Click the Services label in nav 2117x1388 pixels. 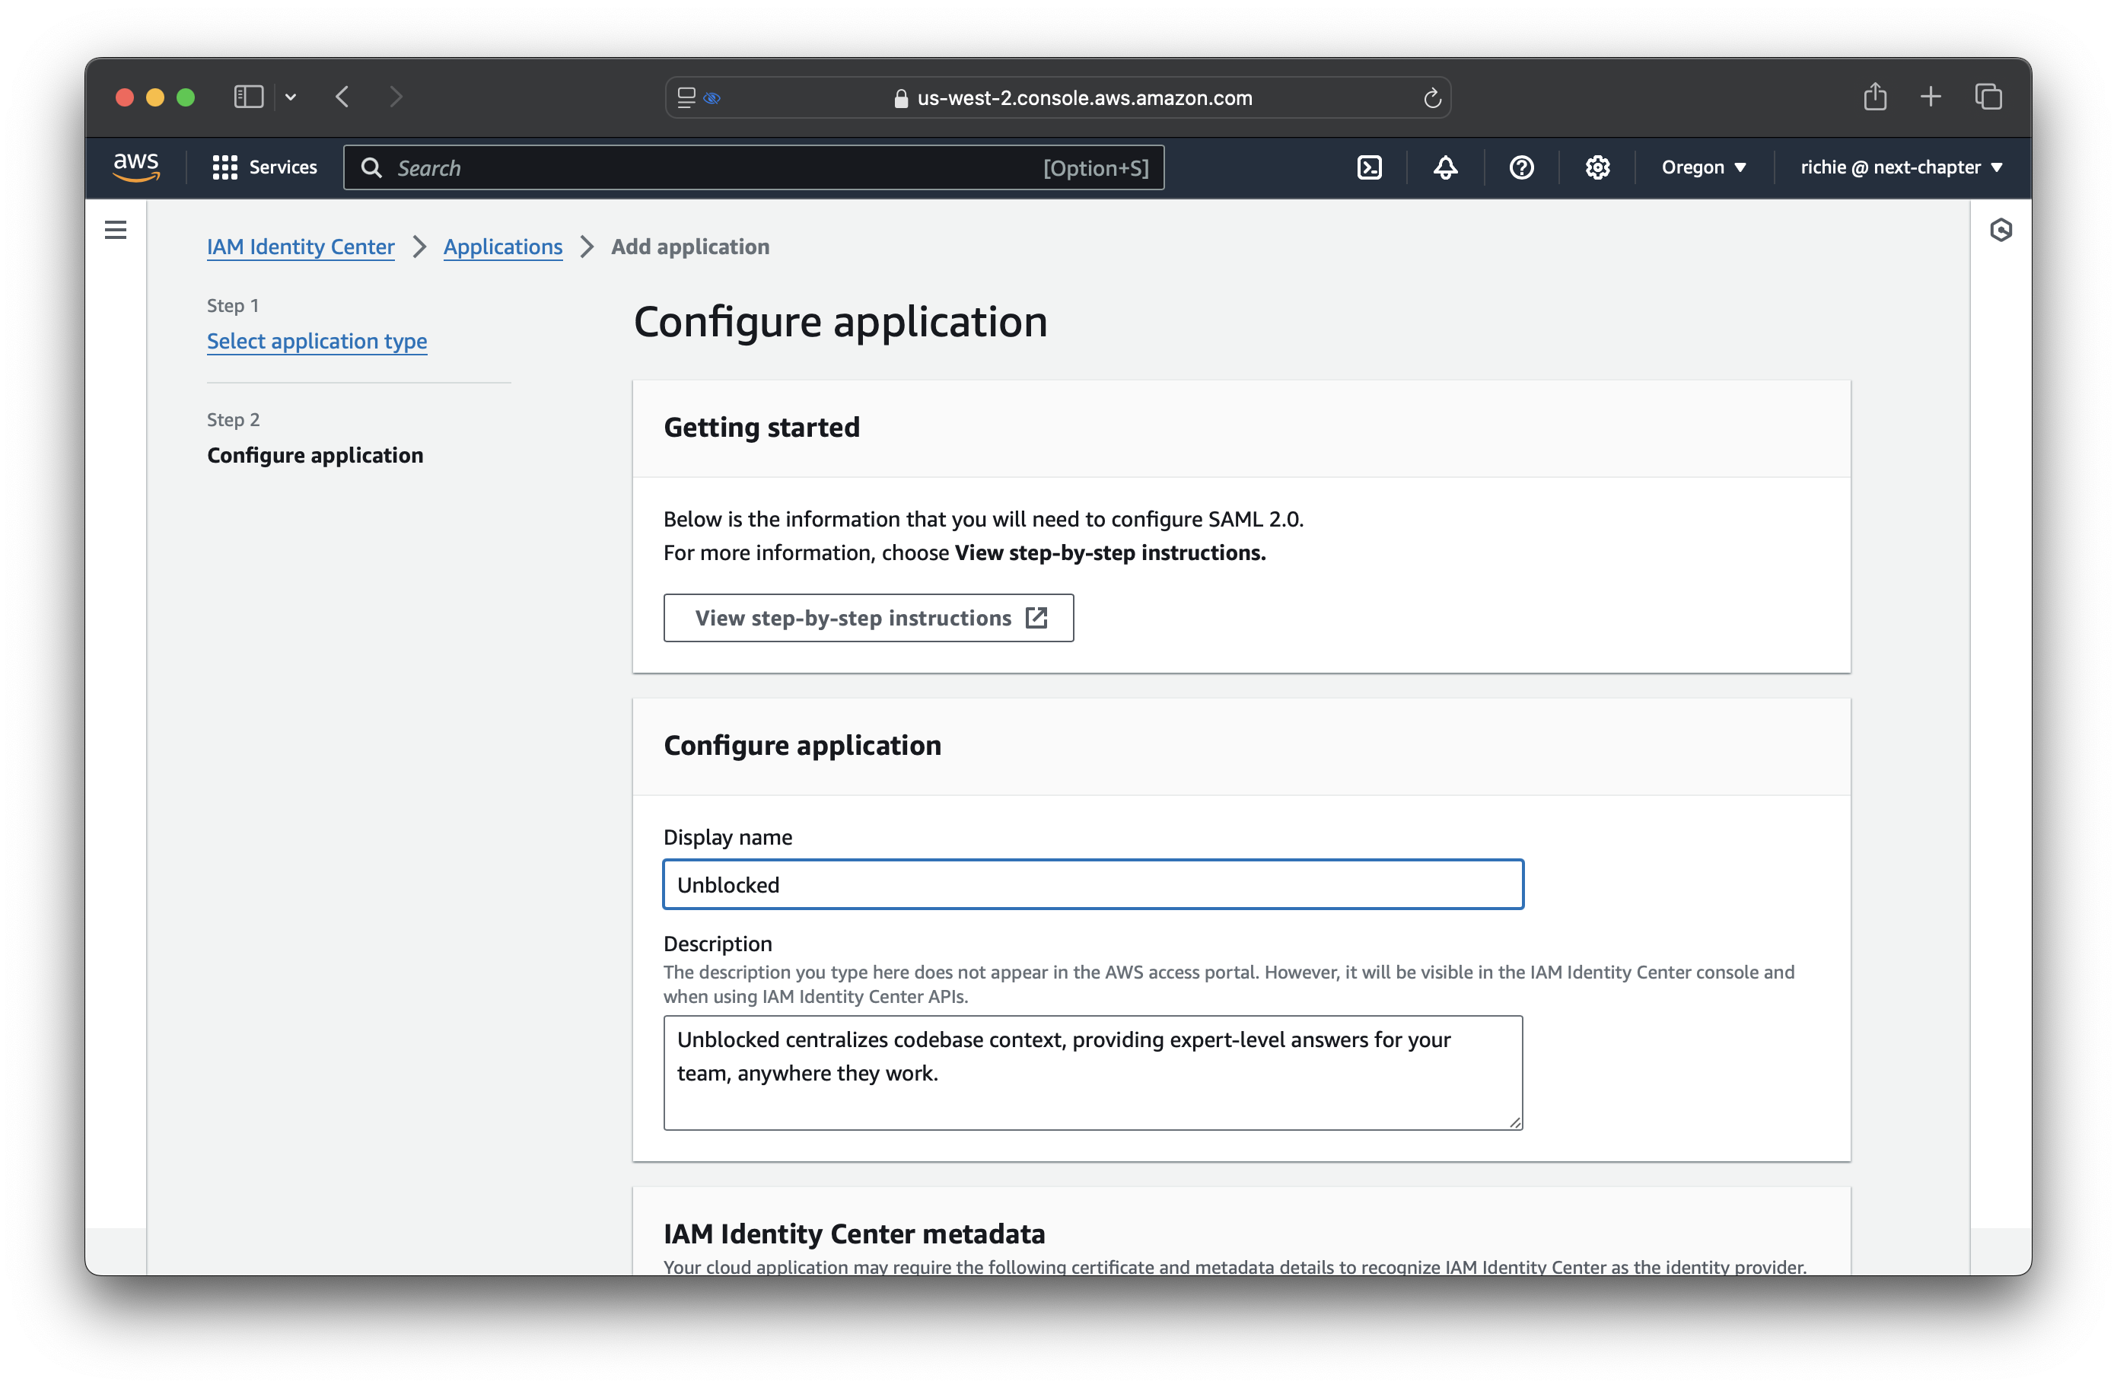(x=283, y=167)
